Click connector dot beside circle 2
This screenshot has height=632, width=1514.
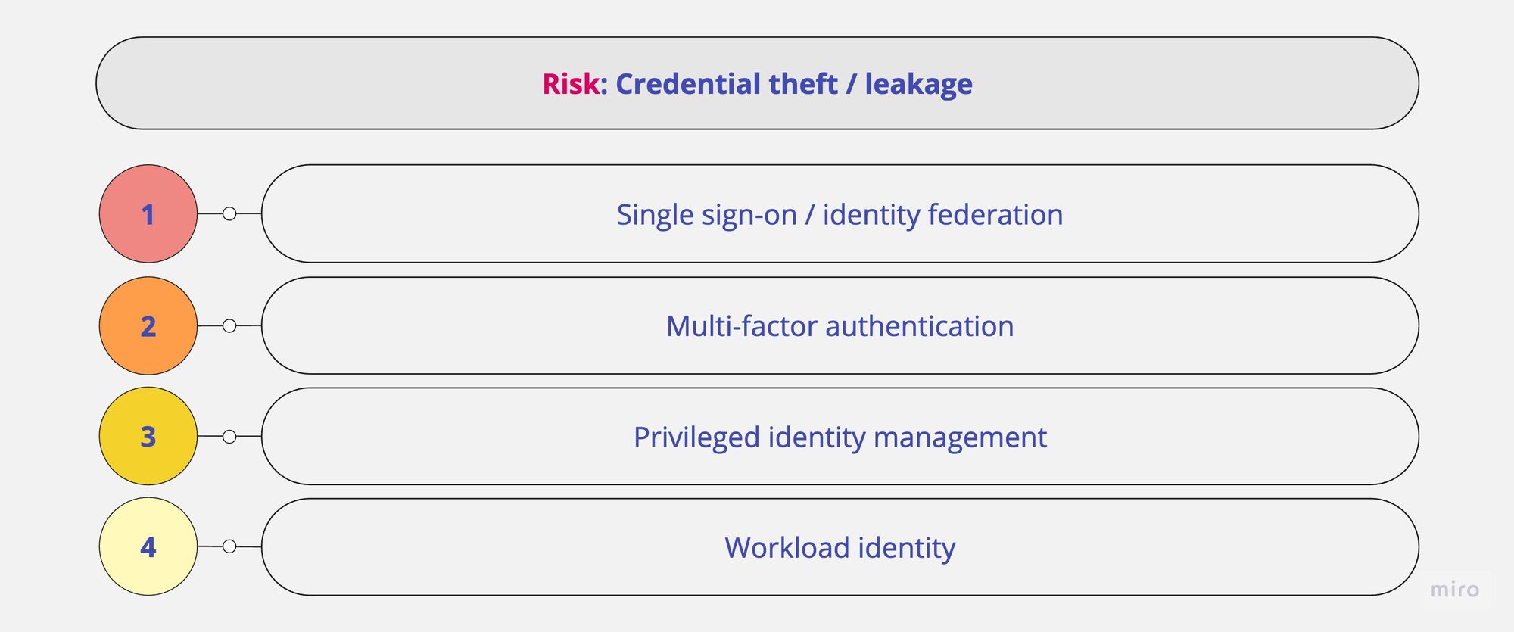pos(229,325)
